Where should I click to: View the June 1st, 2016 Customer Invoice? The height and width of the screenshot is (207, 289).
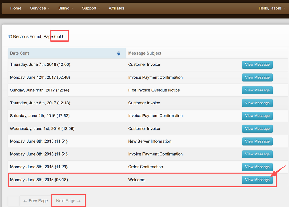[257, 129]
